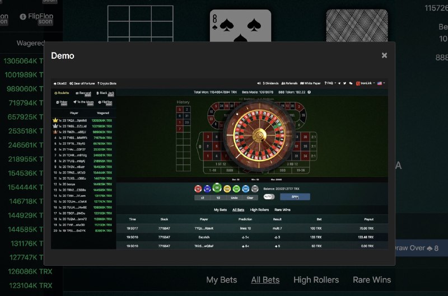448x296 pixels.
Task: Open the Twitter bird icon link
Action: [344, 83]
